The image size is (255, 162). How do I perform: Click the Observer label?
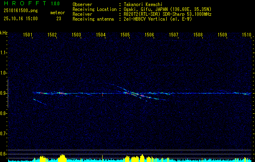coord(82,4)
